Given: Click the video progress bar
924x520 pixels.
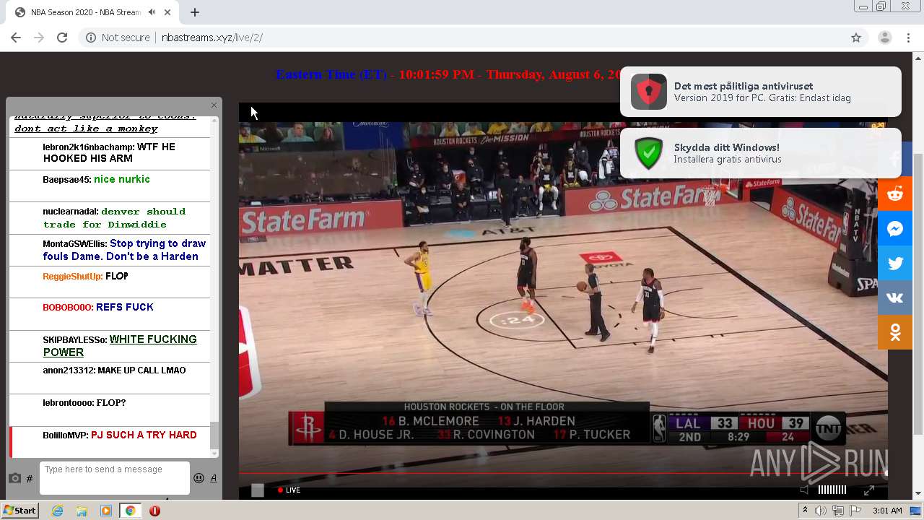Looking at the screenshot, I should [563, 474].
